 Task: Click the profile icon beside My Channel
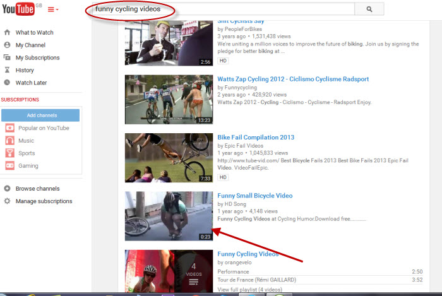point(8,45)
